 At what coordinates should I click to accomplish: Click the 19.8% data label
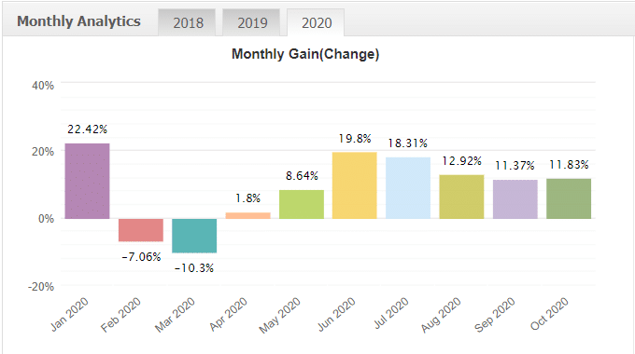click(x=355, y=139)
